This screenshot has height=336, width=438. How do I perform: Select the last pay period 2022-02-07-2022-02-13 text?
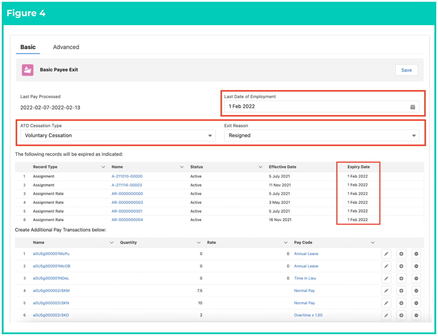click(50, 108)
